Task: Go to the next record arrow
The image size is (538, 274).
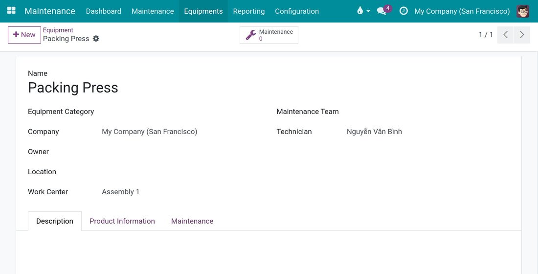Action: tap(522, 35)
